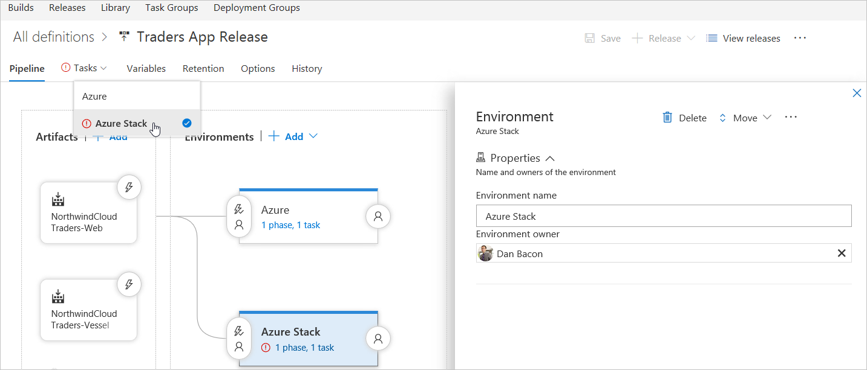This screenshot has width=867, height=370.
Task: Open pre-deployment conditions for Azure environment
Action: [x=239, y=217]
